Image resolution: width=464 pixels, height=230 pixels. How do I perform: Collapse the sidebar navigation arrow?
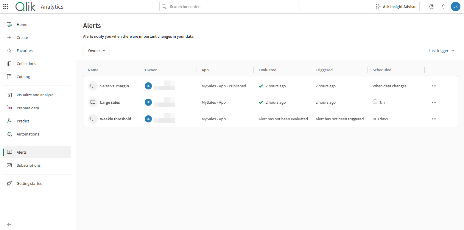(x=9, y=225)
